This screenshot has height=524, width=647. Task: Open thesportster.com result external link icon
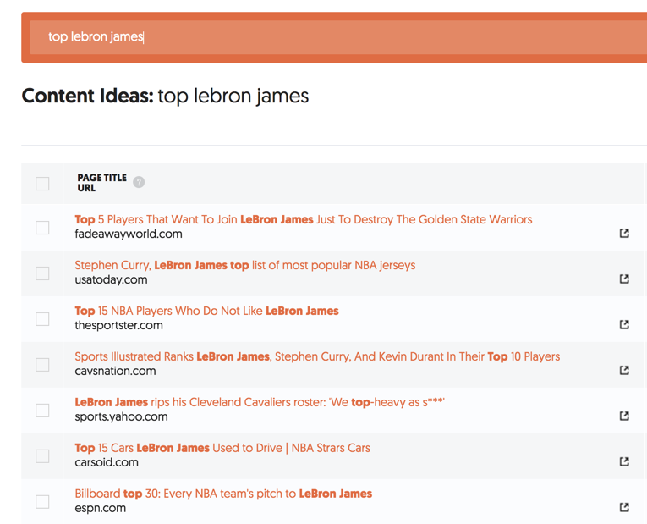(x=624, y=324)
